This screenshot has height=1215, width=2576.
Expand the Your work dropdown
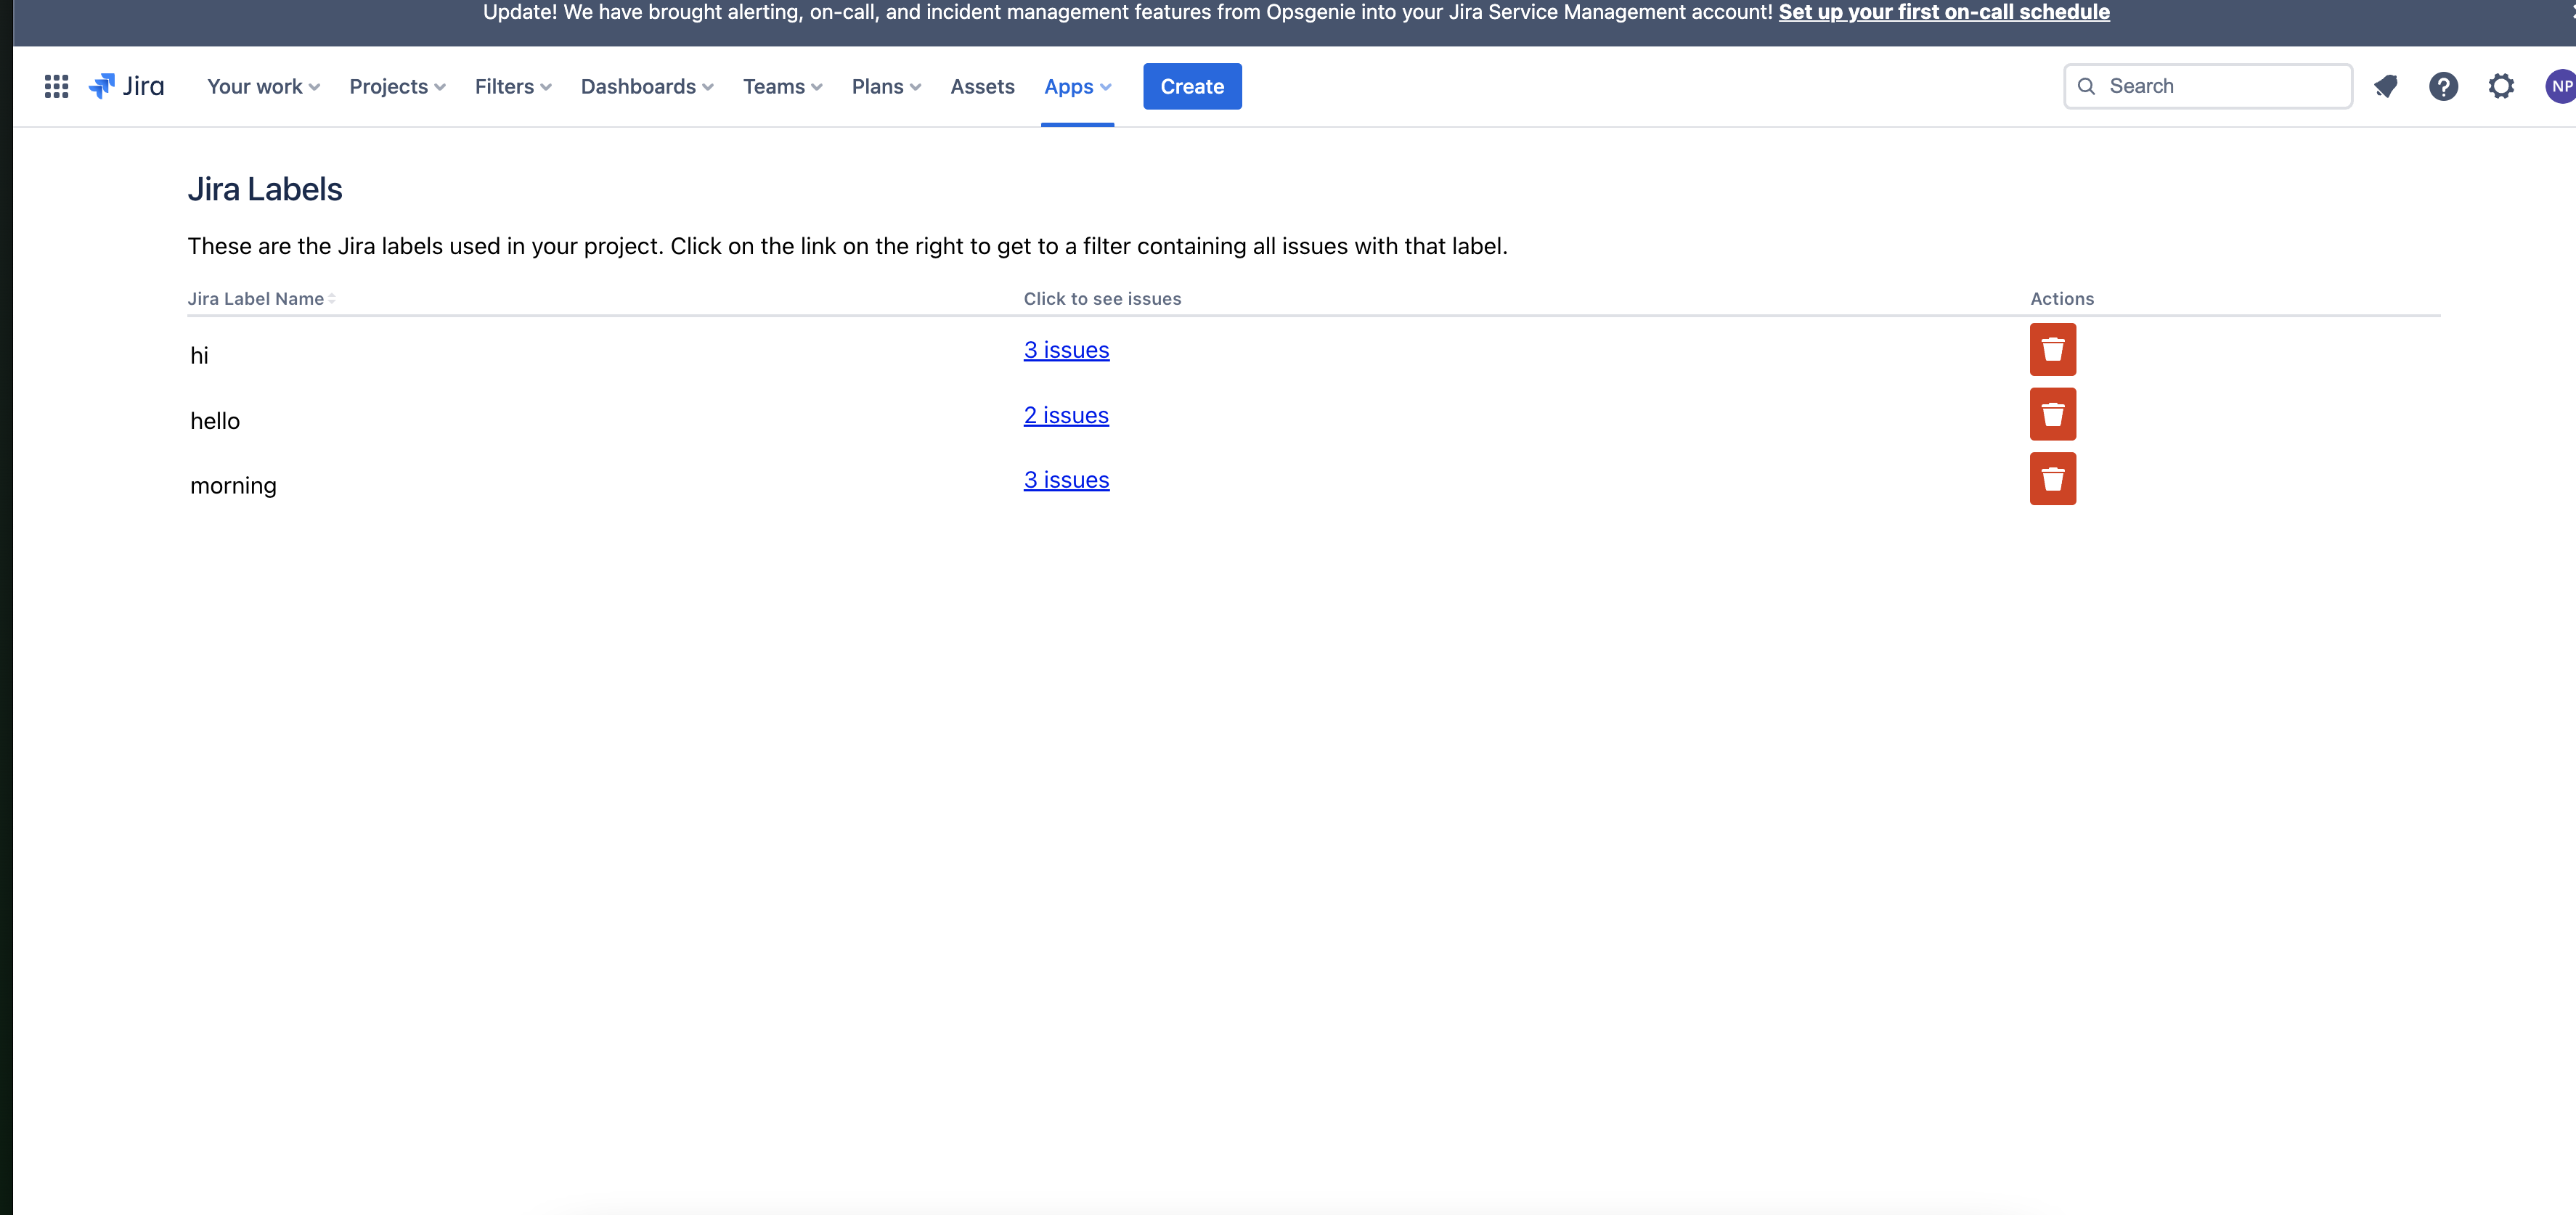(263, 87)
